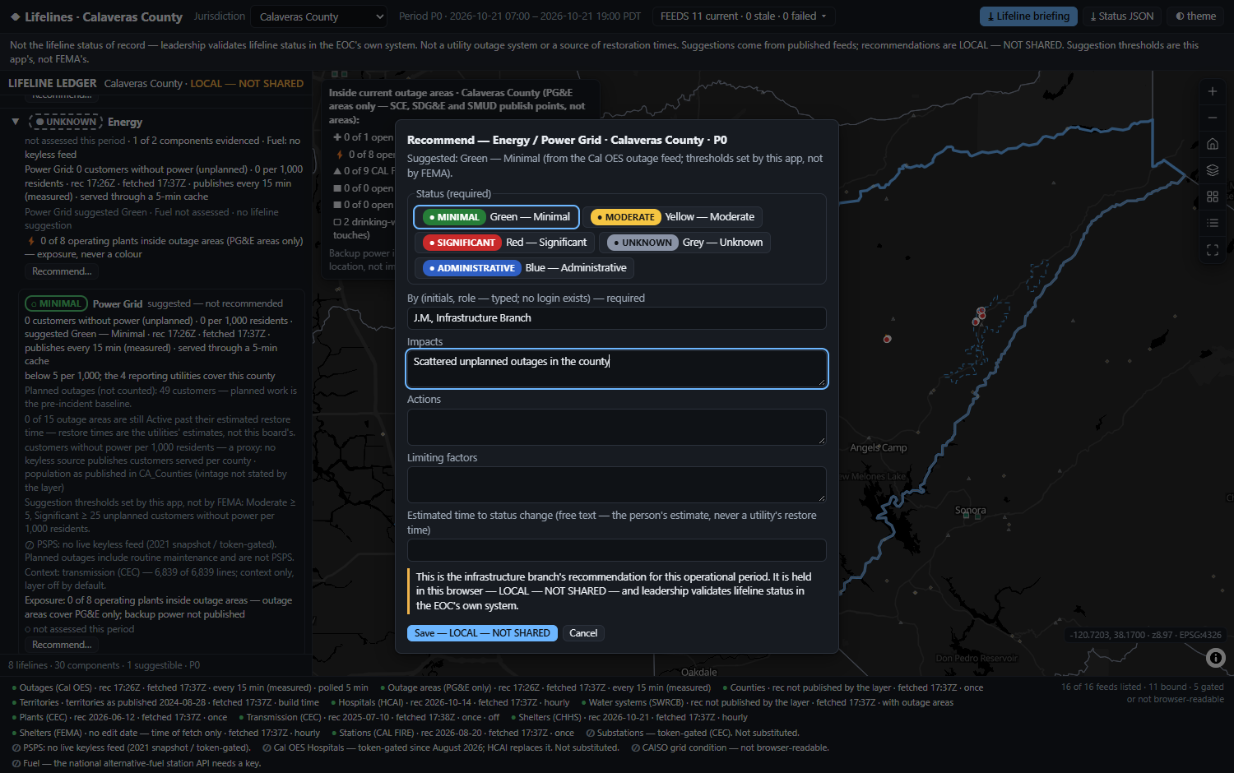Reset map to home extent
The height and width of the screenshot is (773, 1234).
pyautogui.click(x=1213, y=144)
